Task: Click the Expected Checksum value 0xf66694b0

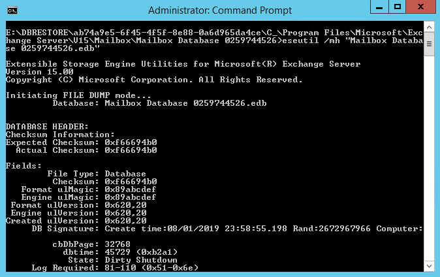Action: point(131,142)
